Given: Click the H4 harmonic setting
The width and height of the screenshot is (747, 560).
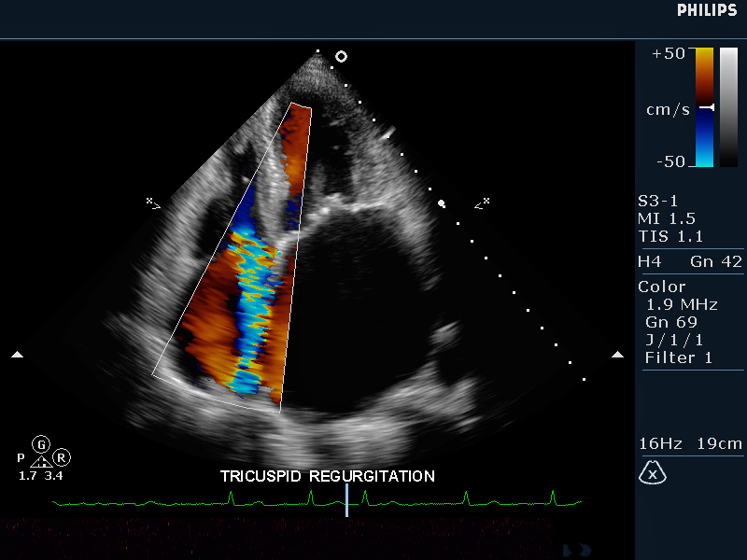Looking at the screenshot, I should tap(649, 261).
